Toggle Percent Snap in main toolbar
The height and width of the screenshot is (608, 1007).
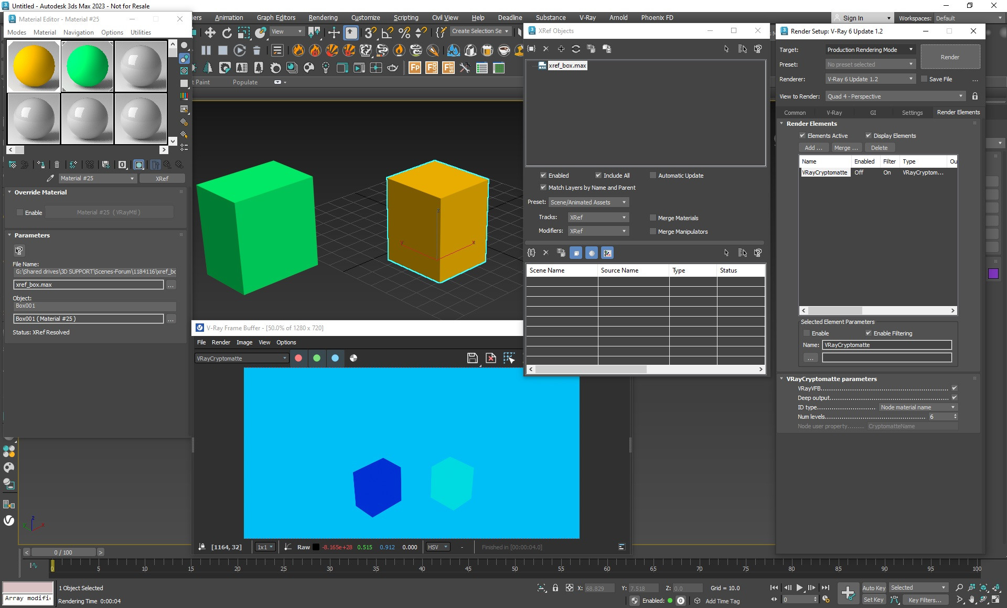[x=404, y=33]
